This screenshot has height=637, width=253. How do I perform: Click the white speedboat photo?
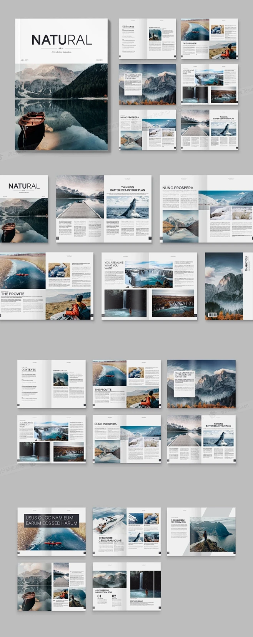pos(109,520)
